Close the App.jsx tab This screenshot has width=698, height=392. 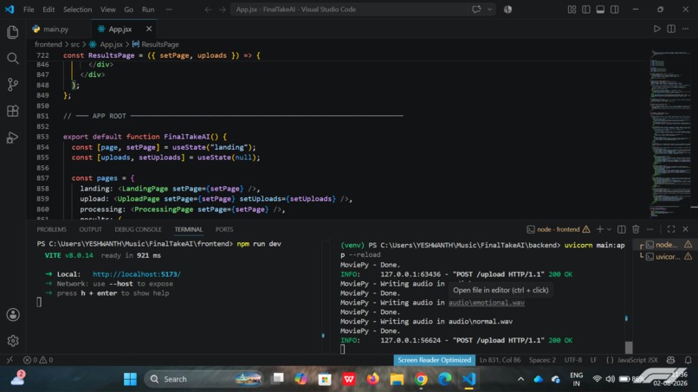149,29
